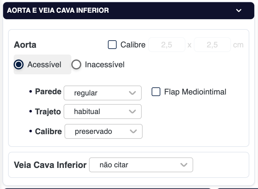The image size is (258, 189).
Task: Click the Flap Mediointimal label text
Action: (195, 92)
